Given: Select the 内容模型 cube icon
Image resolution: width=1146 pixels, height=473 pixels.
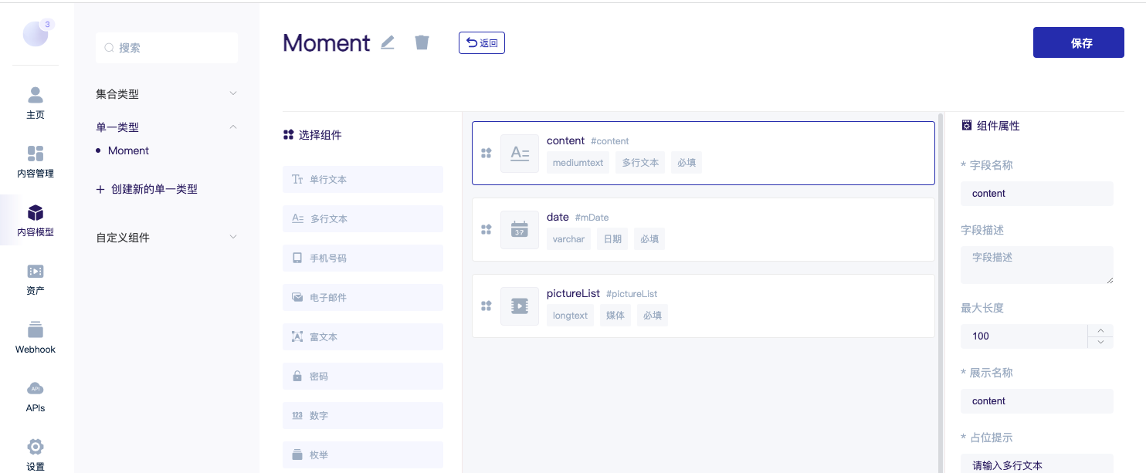Looking at the screenshot, I should [x=36, y=212].
